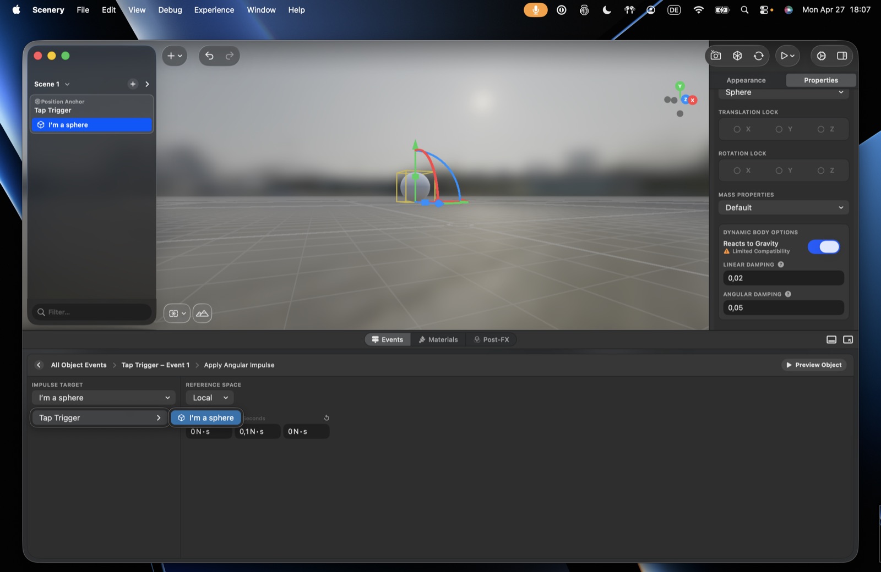Go to All Object Events breadcrumb
Image resolution: width=881 pixels, height=572 pixels.
click(x=79, y=365)
